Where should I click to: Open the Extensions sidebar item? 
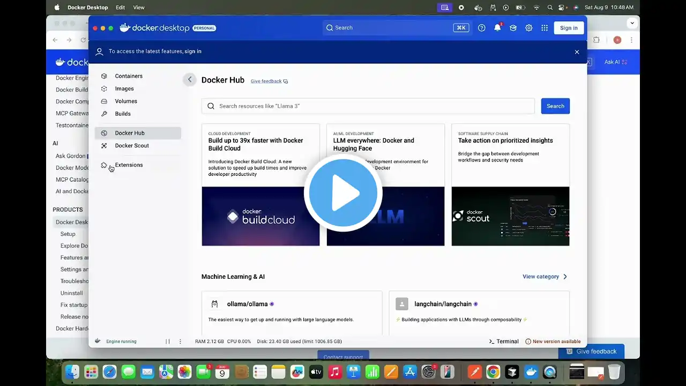click(129, 165)
